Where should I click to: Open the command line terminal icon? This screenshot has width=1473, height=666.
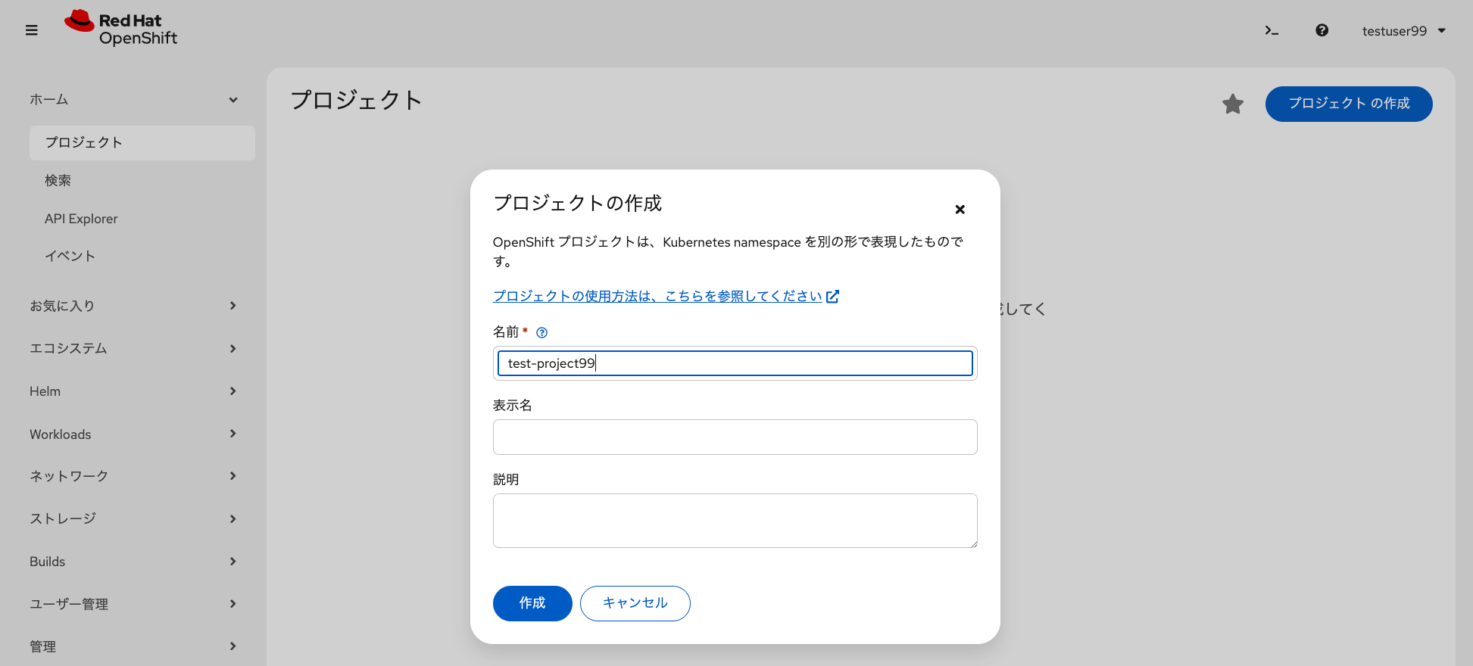(x=1272, y=30)
